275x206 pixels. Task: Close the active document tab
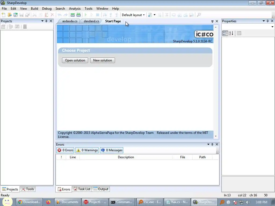pos(217,21)
